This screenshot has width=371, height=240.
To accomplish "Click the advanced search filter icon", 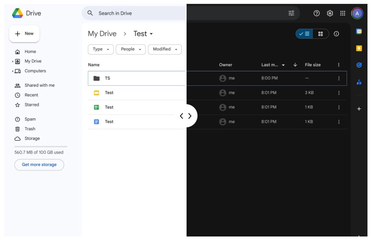I will click(x=291, y=13).
